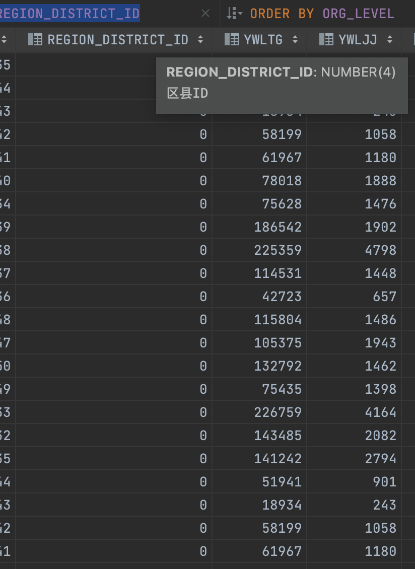Sort by YWLTG using its sort arrows

[x=295, y=39]
